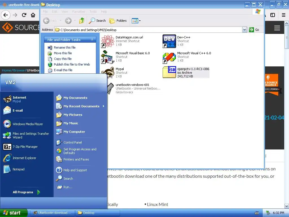Click Publish this file to the Web
The image size is (289, 217).
tap(69, 64)
